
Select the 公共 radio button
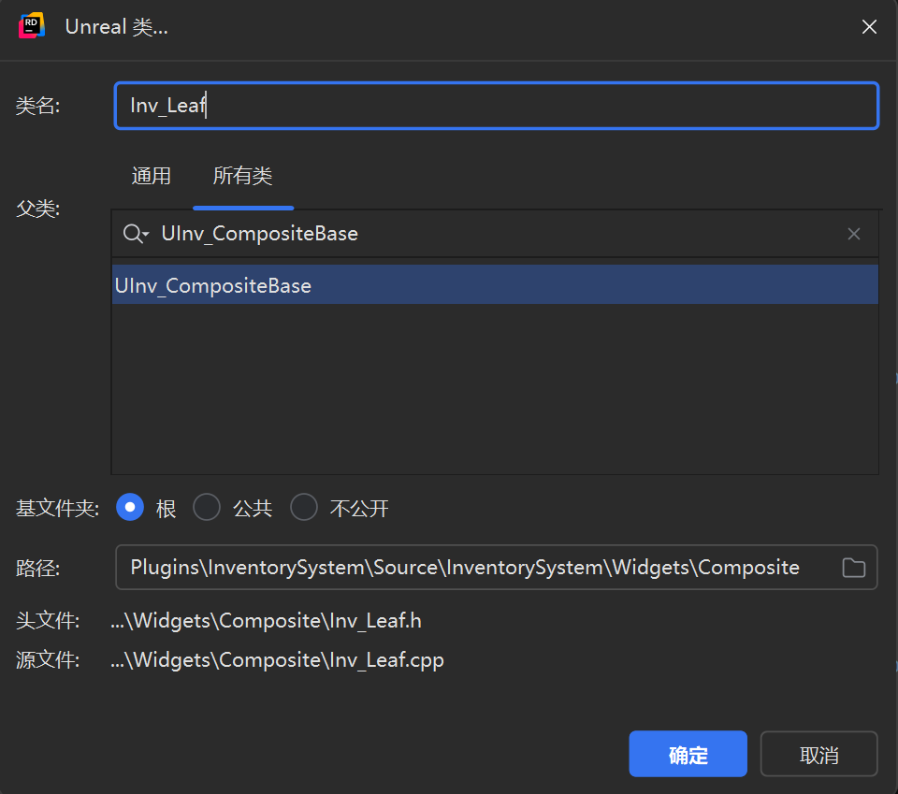tap(207, 507)
